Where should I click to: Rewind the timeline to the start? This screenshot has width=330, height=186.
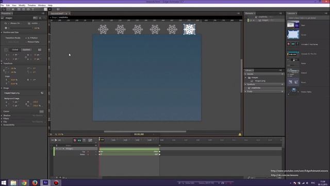point(52,140)
